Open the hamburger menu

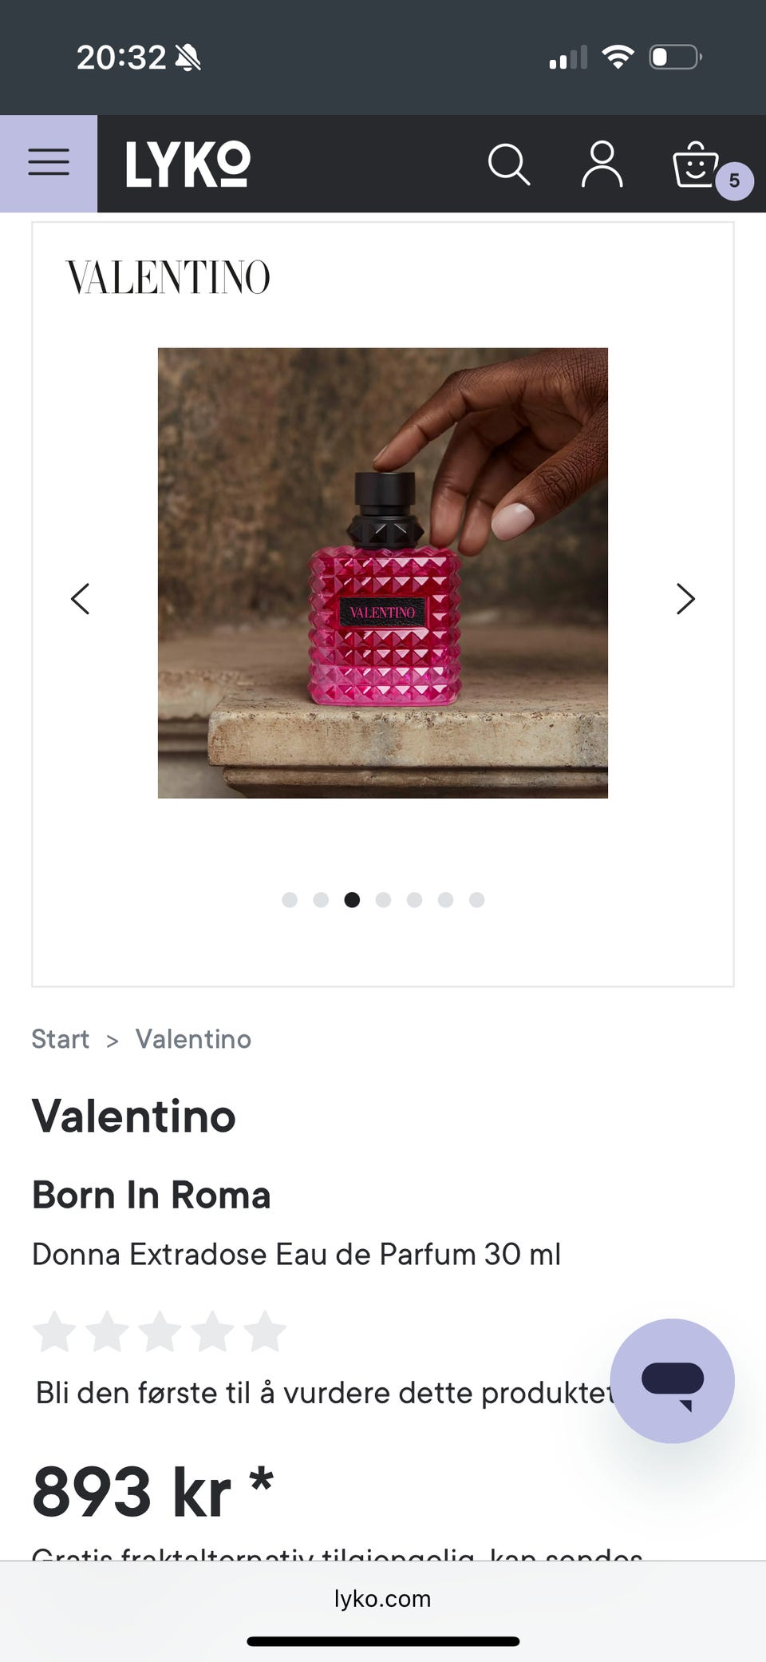pos(49,163)
